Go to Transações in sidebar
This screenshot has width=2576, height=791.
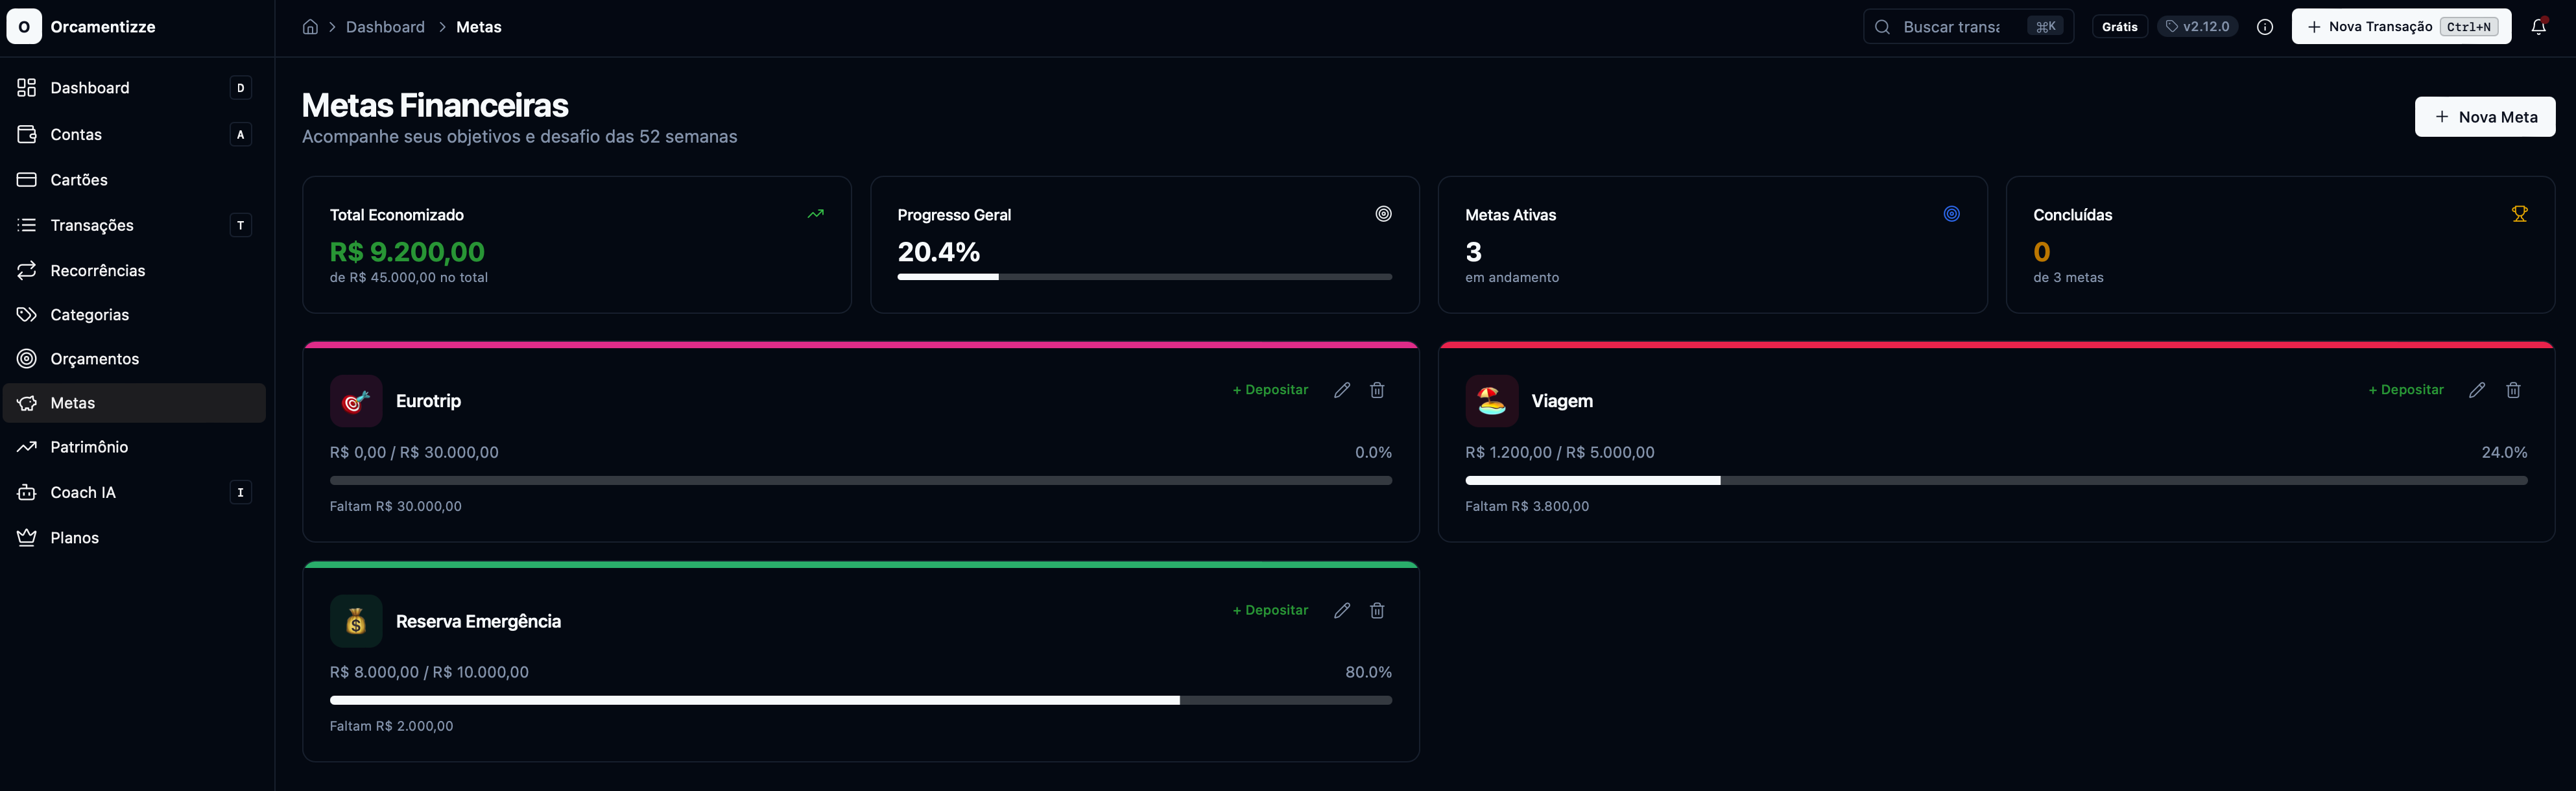pos(92,225)
